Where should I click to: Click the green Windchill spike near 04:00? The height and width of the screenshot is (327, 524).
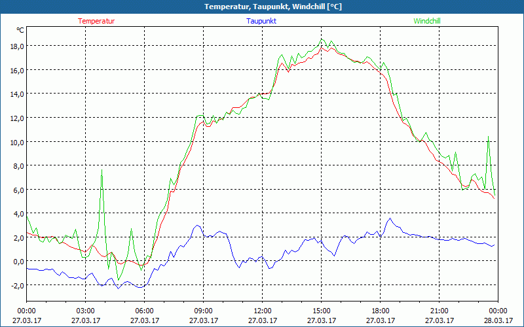pos(102,170)
